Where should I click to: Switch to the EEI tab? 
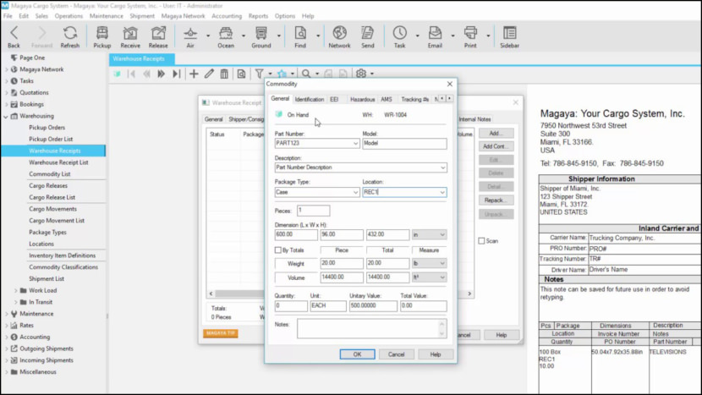click(x=334, y=100)
